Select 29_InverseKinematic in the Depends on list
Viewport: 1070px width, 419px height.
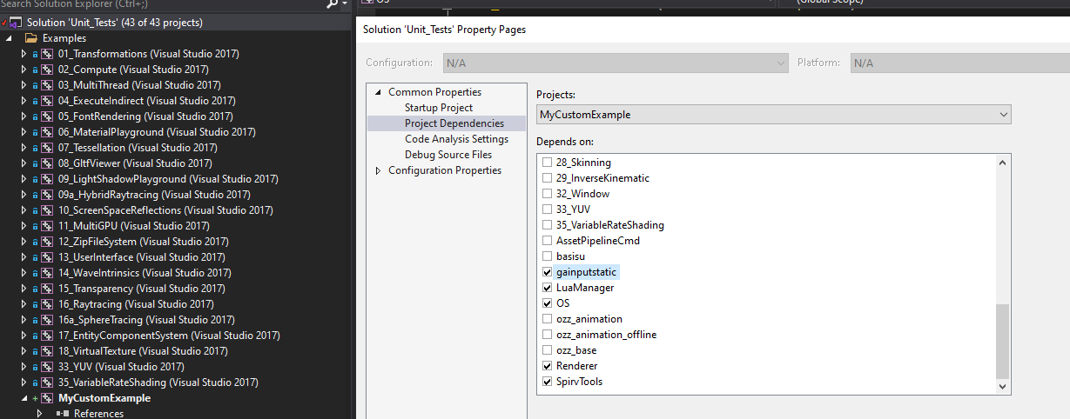pos(602,178)
